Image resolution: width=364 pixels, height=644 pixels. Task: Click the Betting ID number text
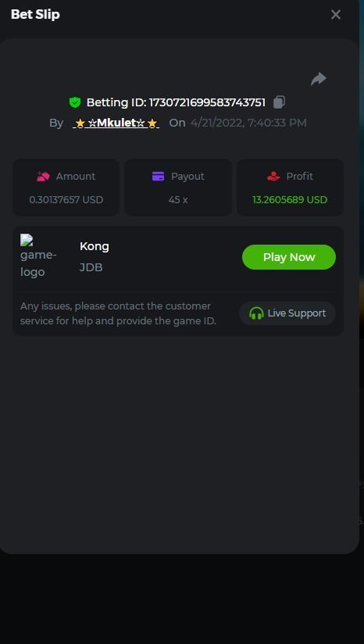tap(207, 102)
